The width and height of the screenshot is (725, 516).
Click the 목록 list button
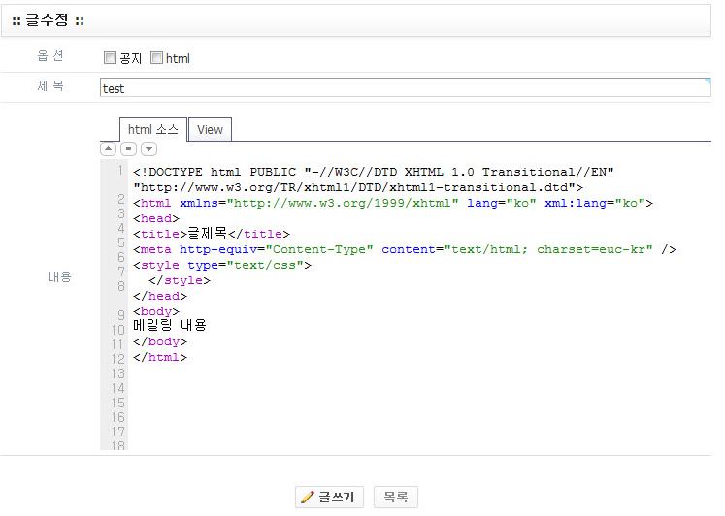click(395, 497)
